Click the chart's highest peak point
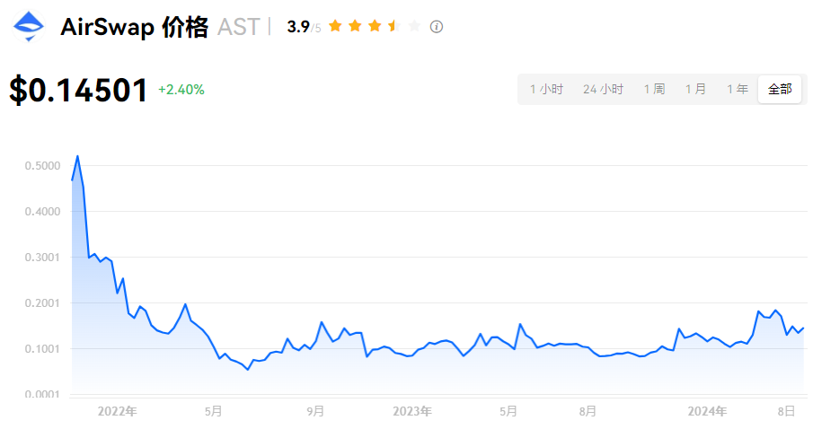 coord(77,156)
